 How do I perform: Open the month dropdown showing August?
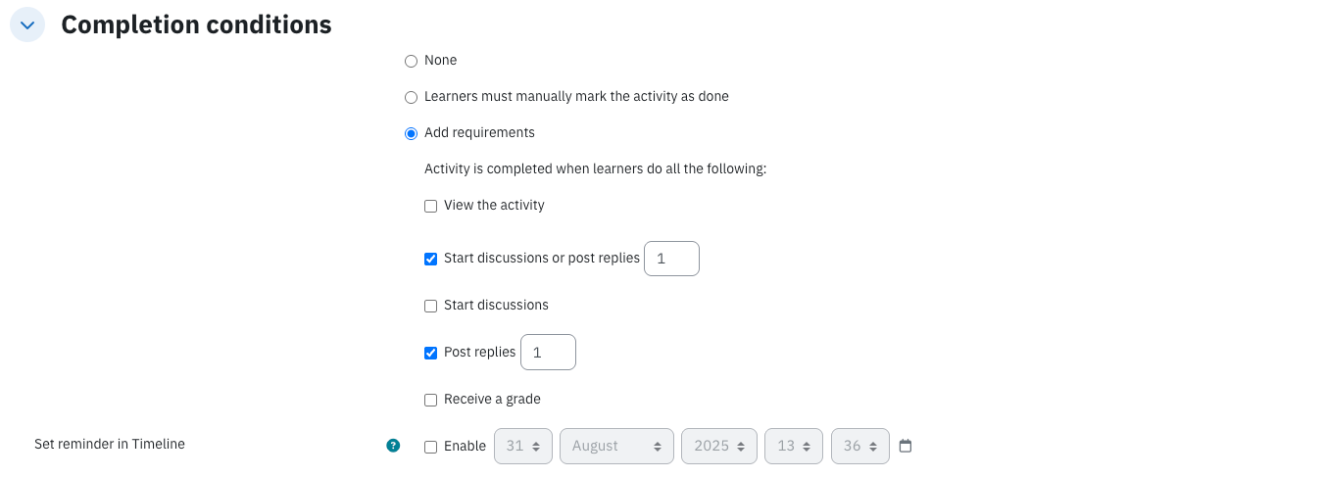tap(616, 446)
